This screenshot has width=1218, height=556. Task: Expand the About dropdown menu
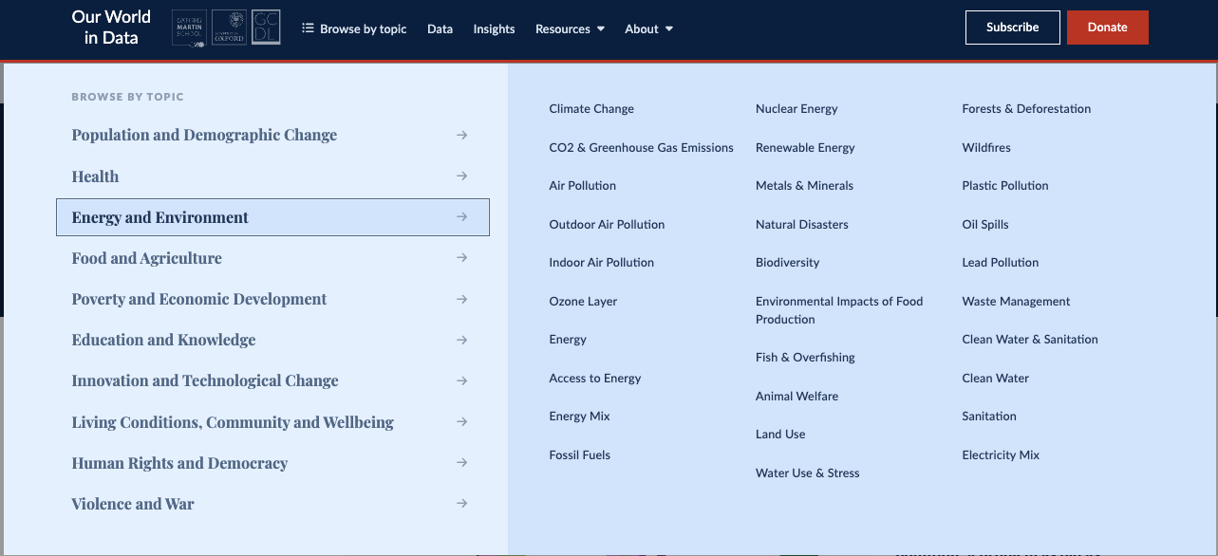pos(648,28)
